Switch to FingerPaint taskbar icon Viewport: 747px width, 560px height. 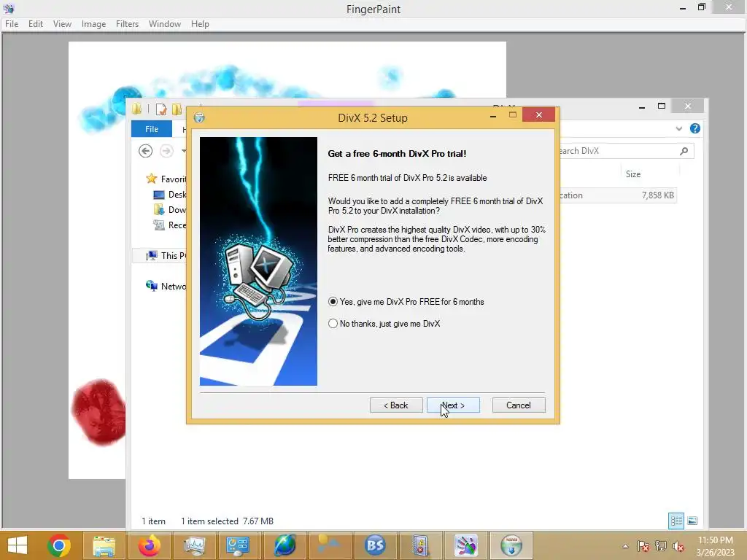click(x=465, y=545)
